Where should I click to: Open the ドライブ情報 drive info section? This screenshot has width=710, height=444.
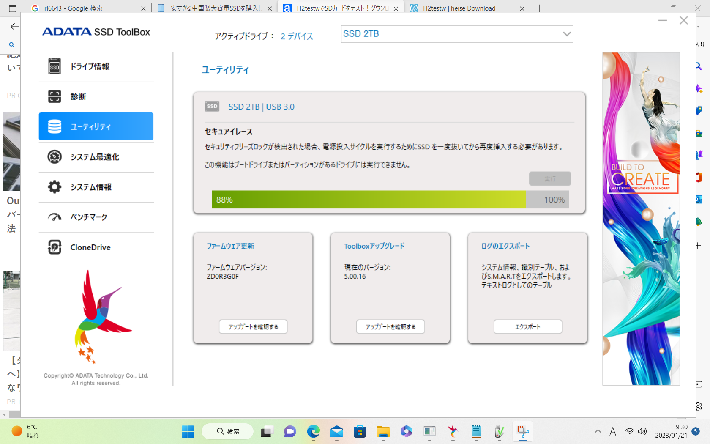(x=96, y=66)
